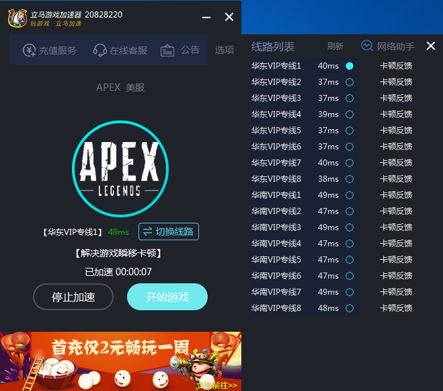Image resolution: width=443 pixels, height=391 pixels.
Task: Click 卡顿反馈 for 华东VIP专线1
Action: click(x=396, y=66)
